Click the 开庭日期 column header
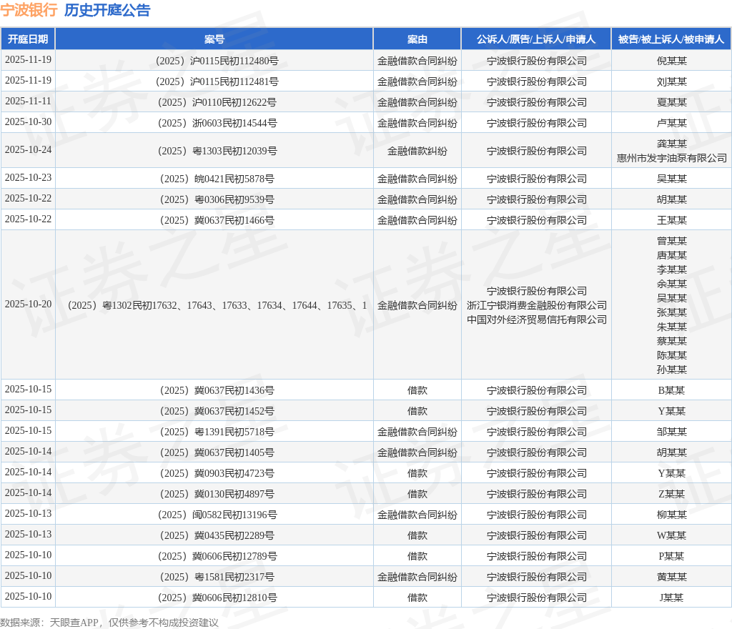Viewport: 732px width, 629px height. click(x=28, y=39)
